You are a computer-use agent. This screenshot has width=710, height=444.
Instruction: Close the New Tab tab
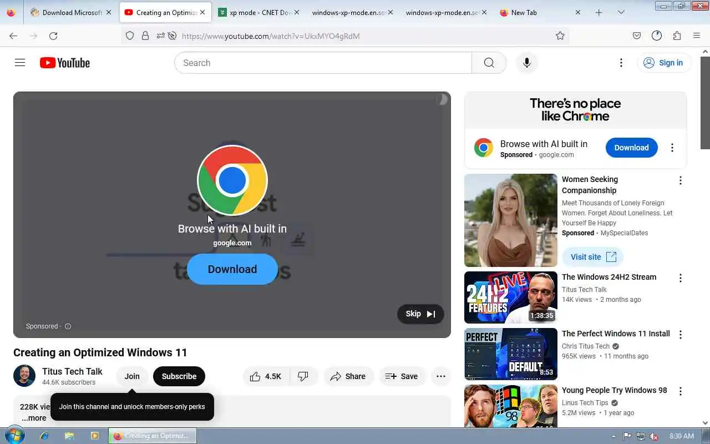(578, 12)
